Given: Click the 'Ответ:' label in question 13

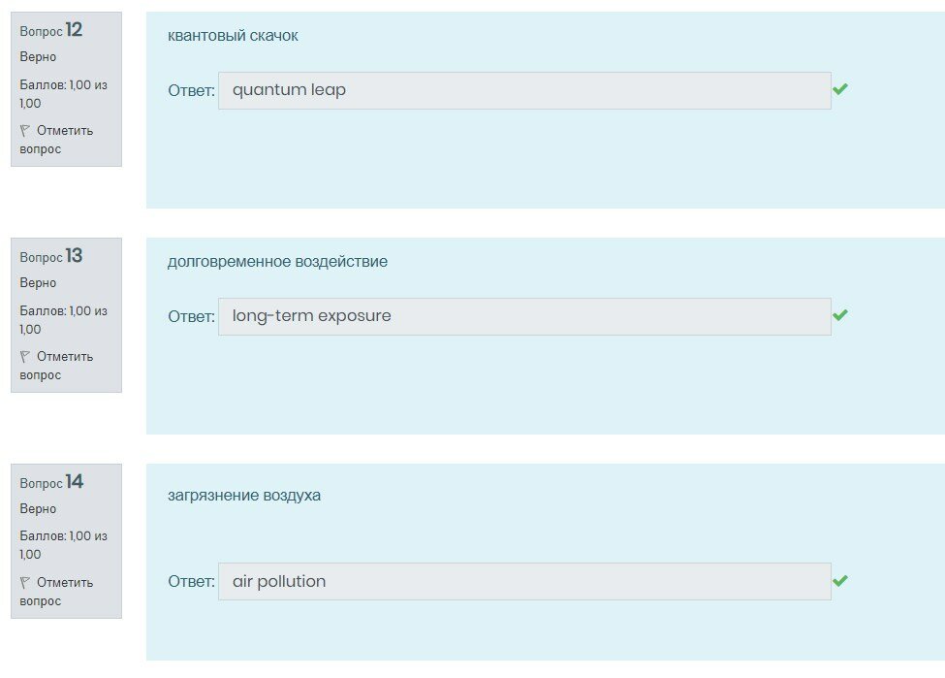Looking at the screenshot, I should 191,316.
